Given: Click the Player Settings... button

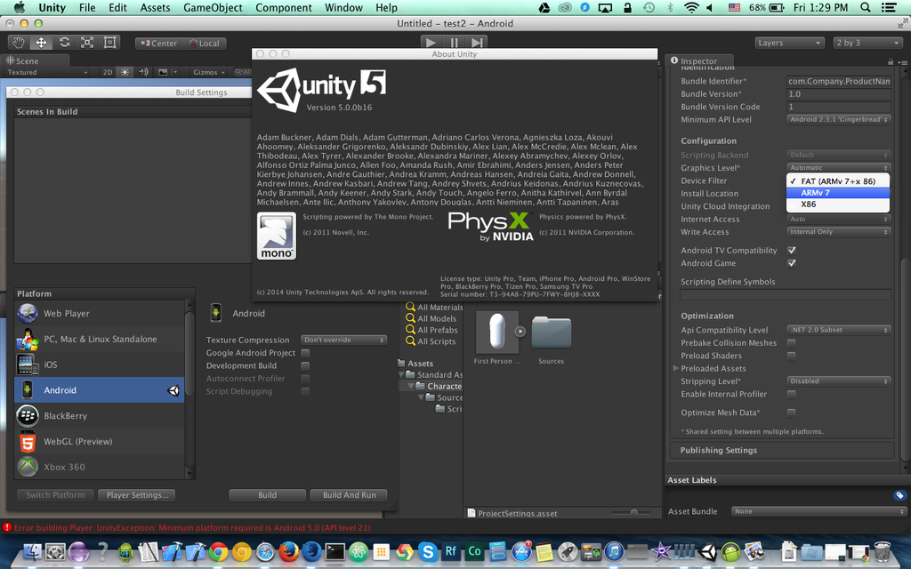Looking at the screenshot, I should click(137, 495).
